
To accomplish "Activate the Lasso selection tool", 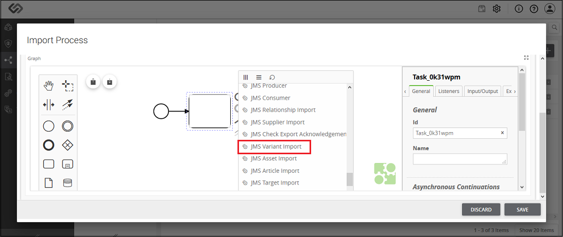I will point(67,86).
